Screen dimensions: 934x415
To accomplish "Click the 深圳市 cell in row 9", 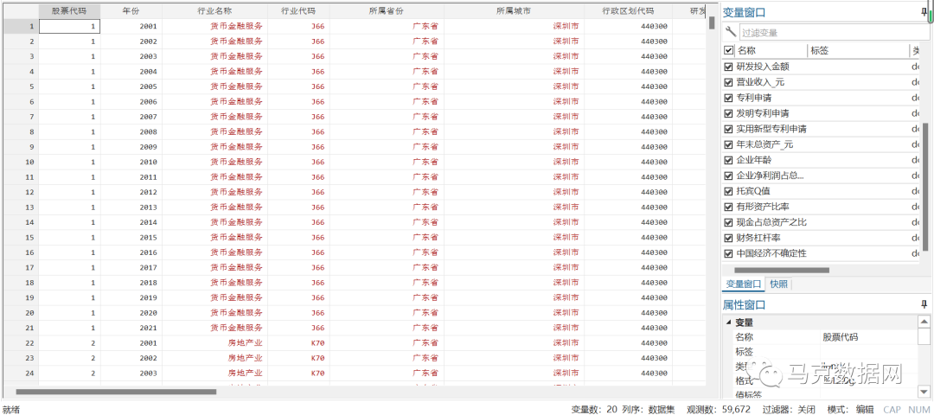I will tap(514, 147).
